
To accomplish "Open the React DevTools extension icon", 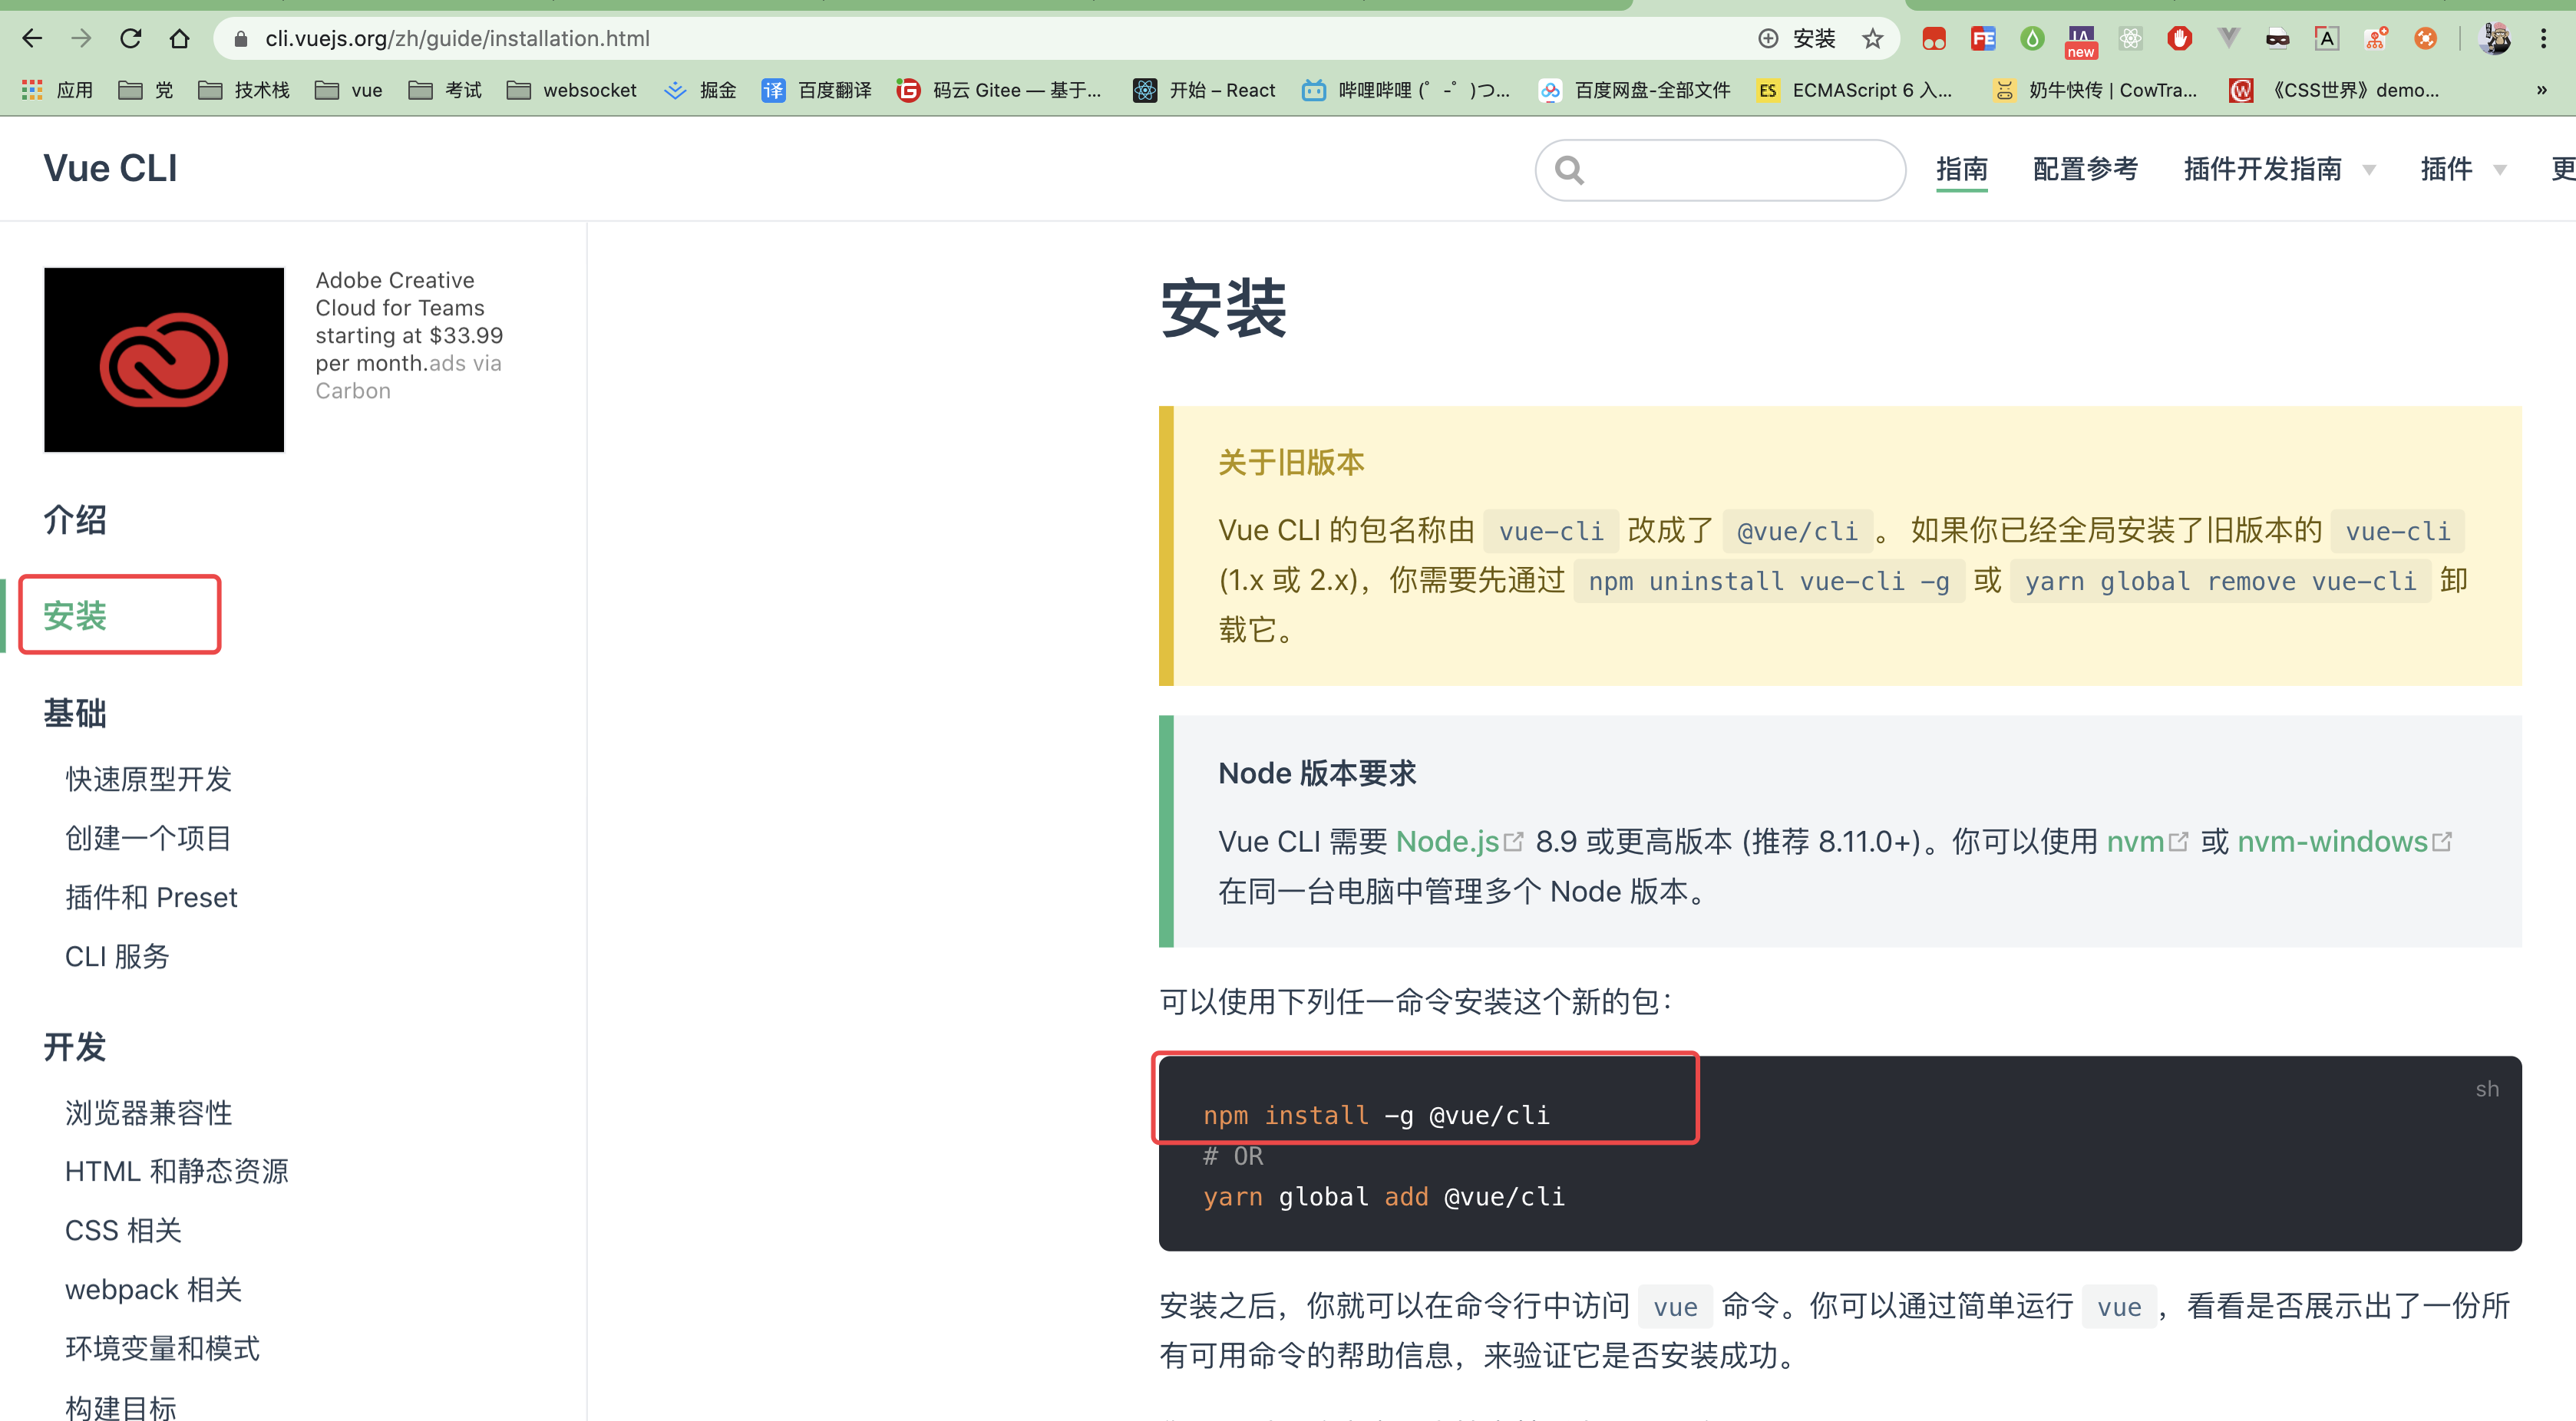I will (x=2130, y=39).
